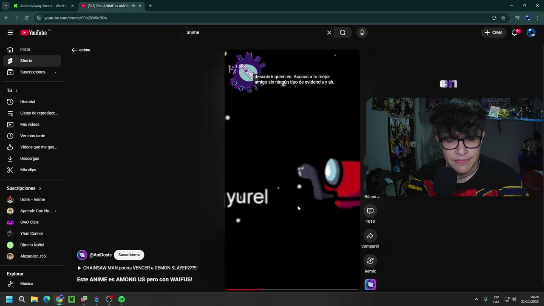Select Shorts in the sidebar
Image resolution: width=544 pixels, height=306 pixels.
pos(32,61)
